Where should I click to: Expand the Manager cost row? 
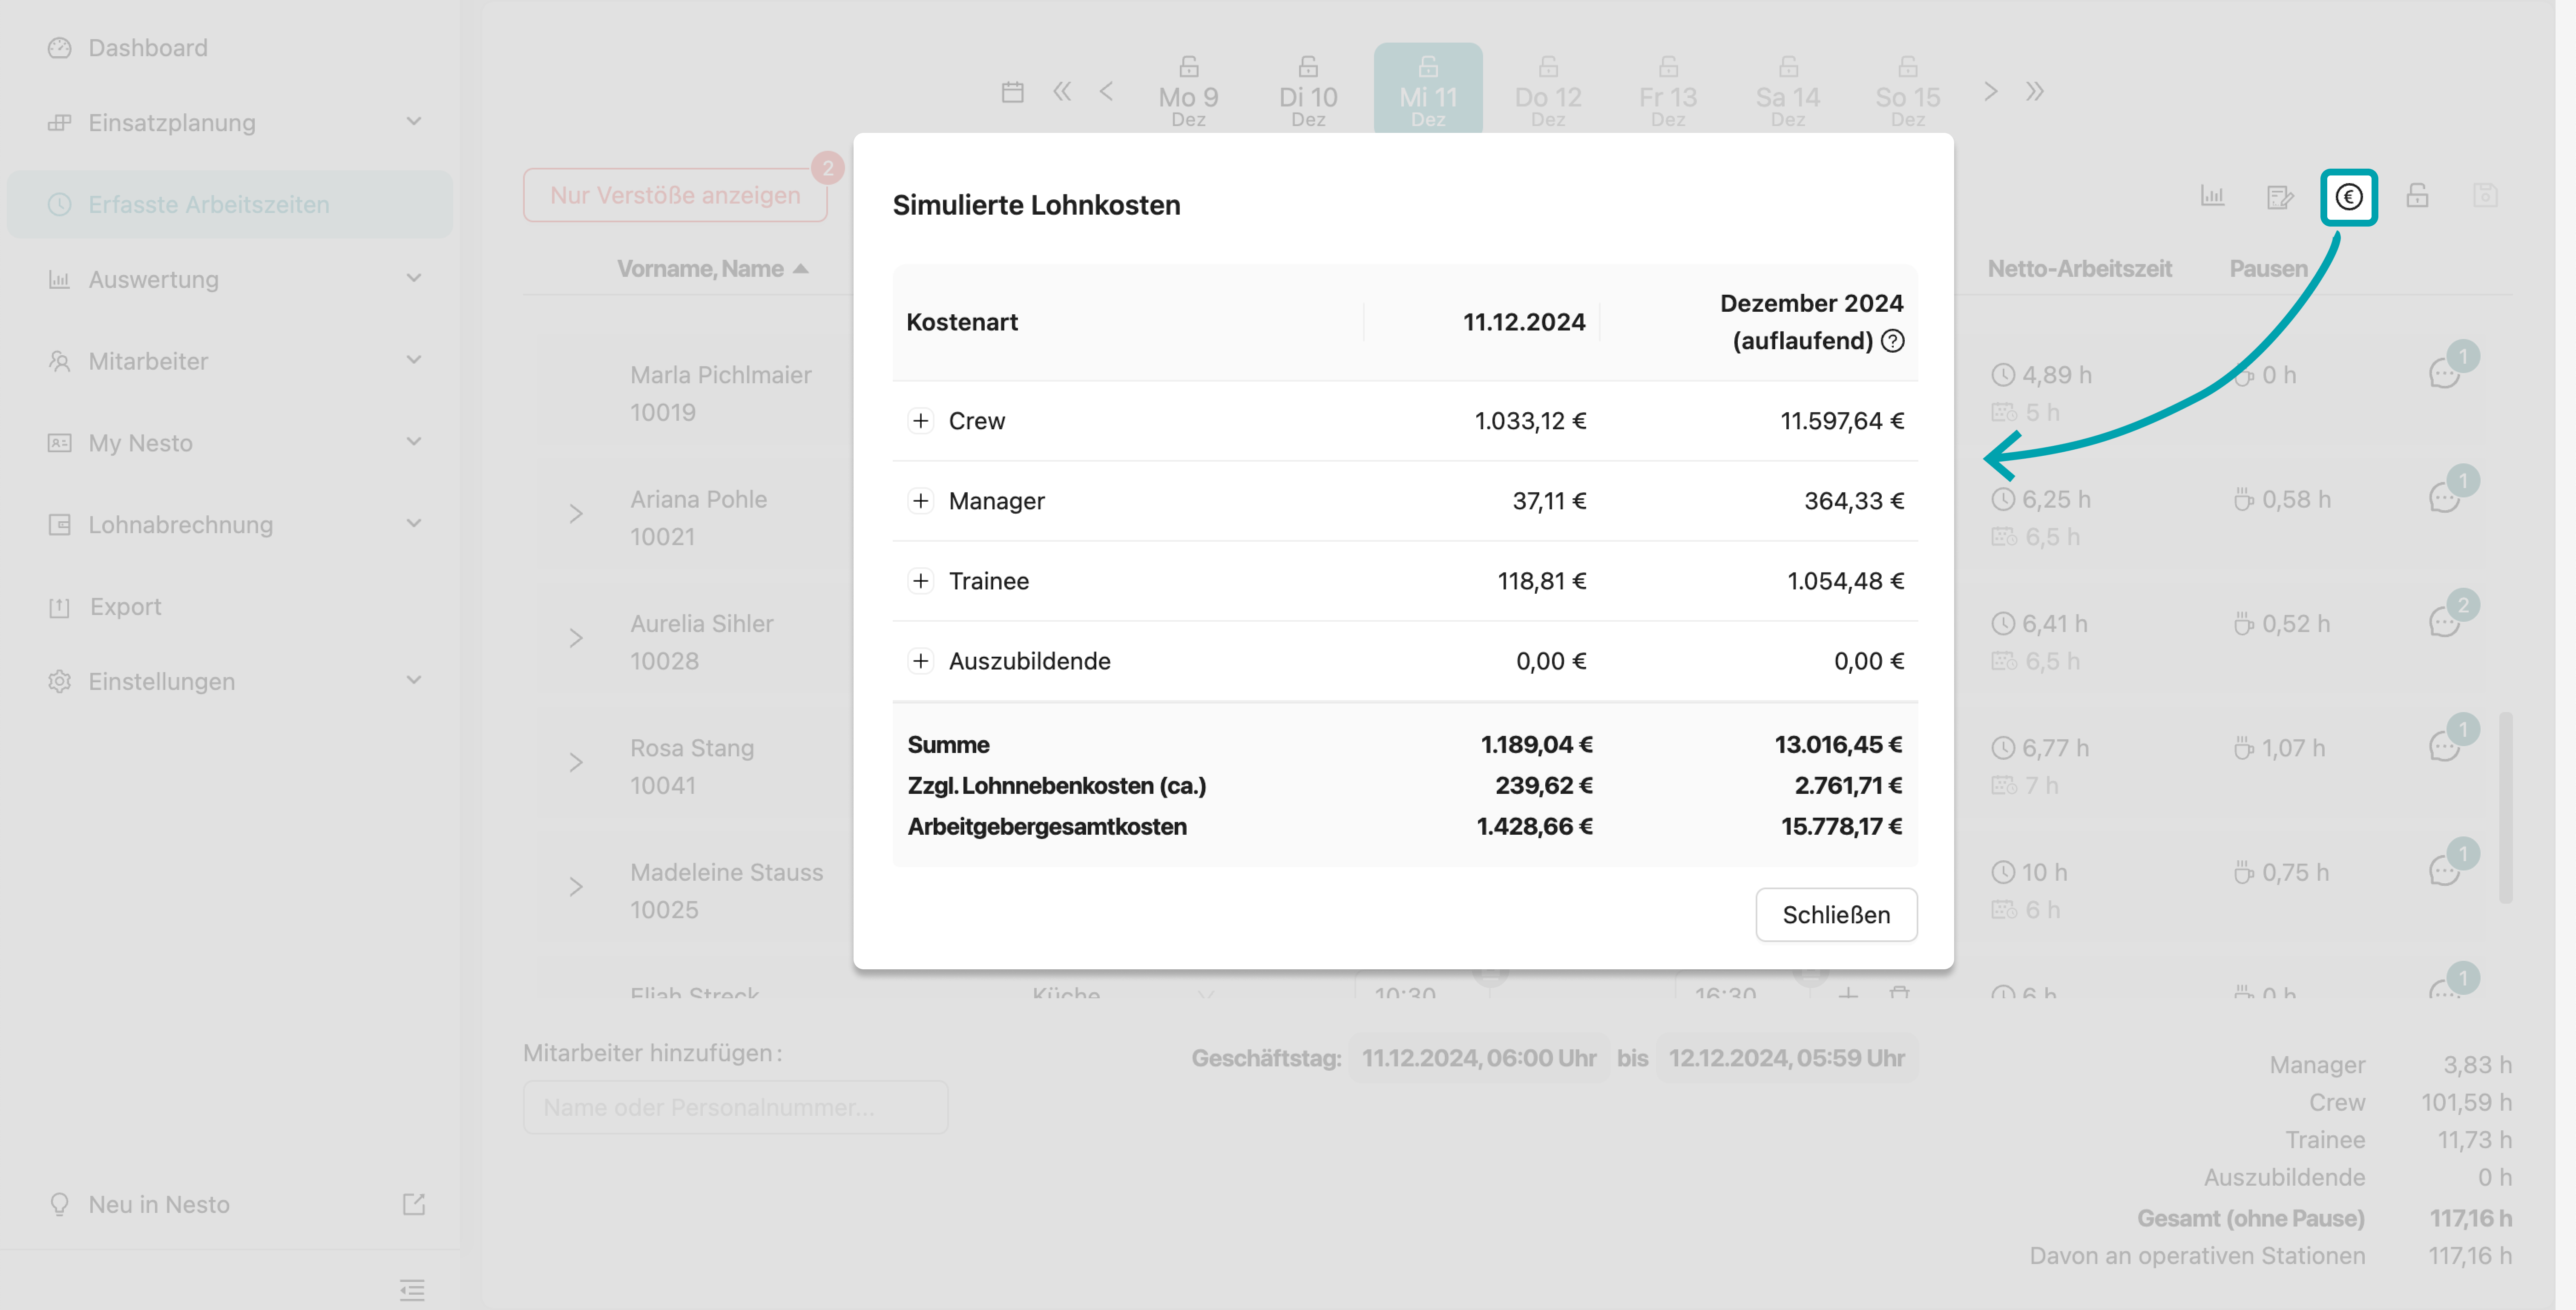(921, 501)
